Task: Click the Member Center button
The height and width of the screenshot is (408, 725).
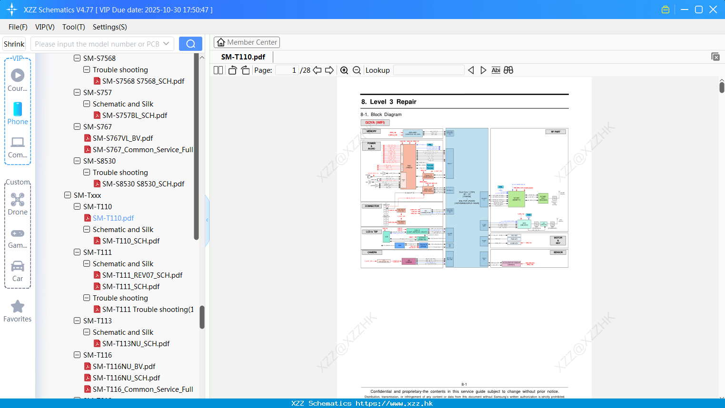Action: (x=247, y=42)
